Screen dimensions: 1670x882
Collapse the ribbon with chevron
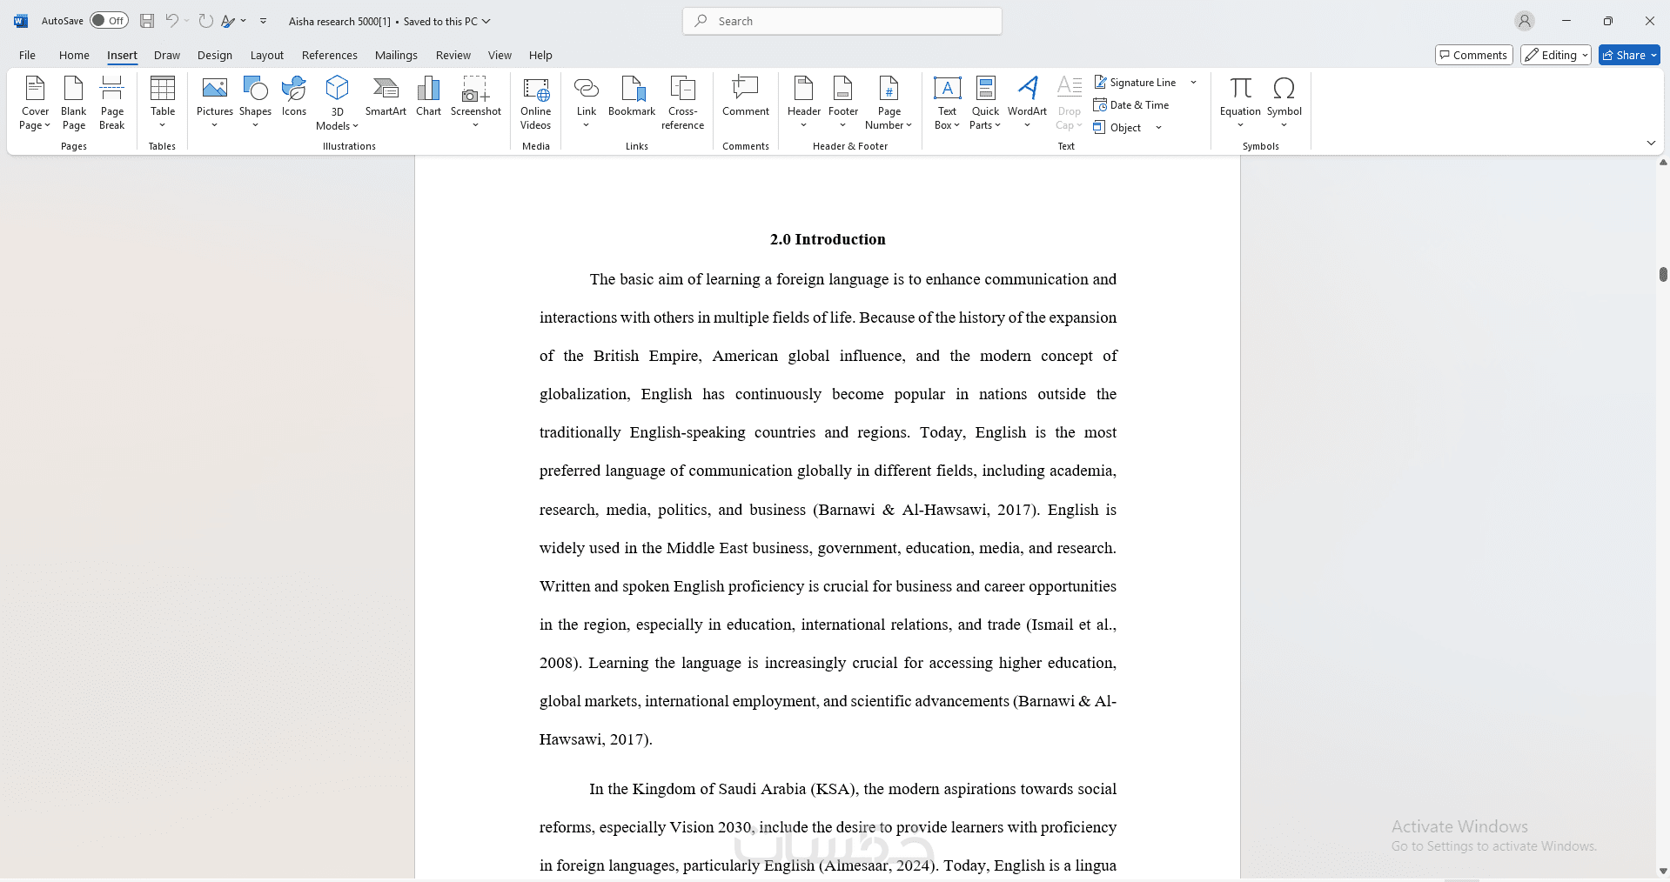click(x=1651, y=143)
